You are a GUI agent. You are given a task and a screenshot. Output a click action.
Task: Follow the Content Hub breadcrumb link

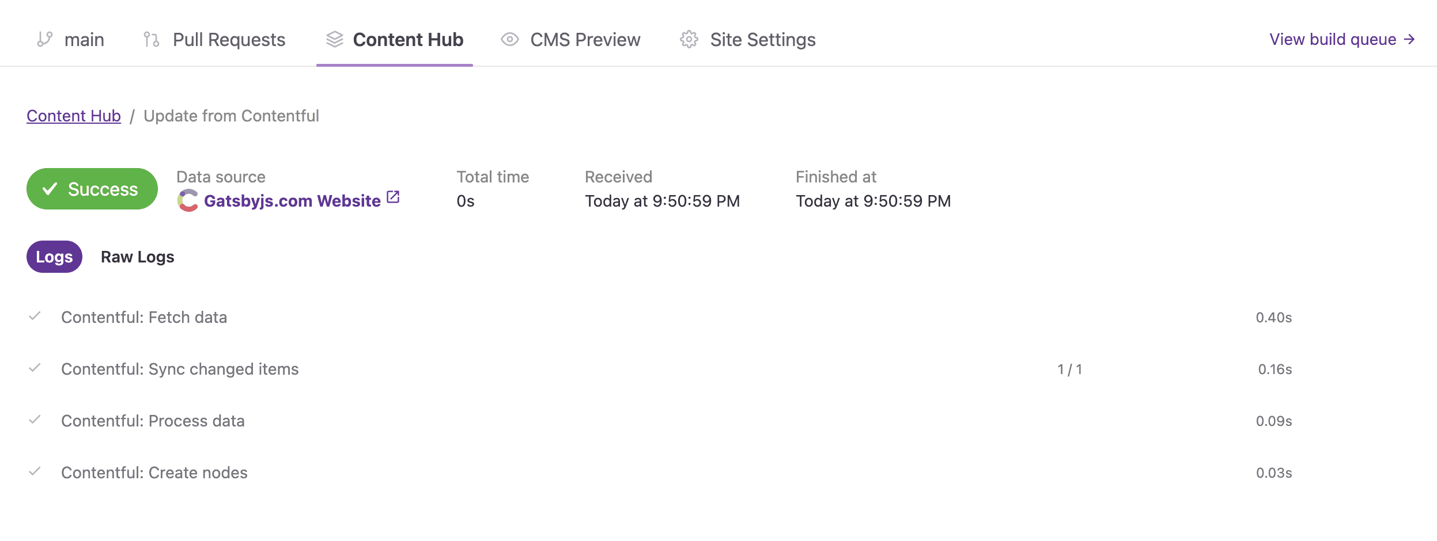74,116
